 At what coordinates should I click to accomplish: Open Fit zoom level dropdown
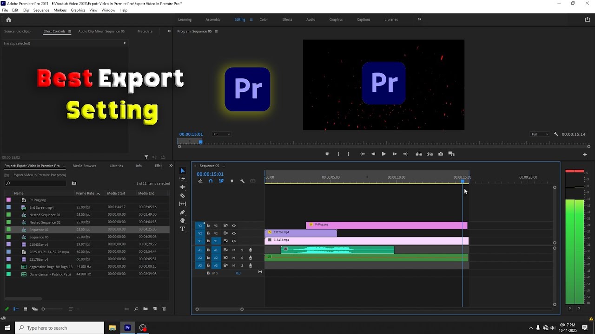click(x=221, y=134)
